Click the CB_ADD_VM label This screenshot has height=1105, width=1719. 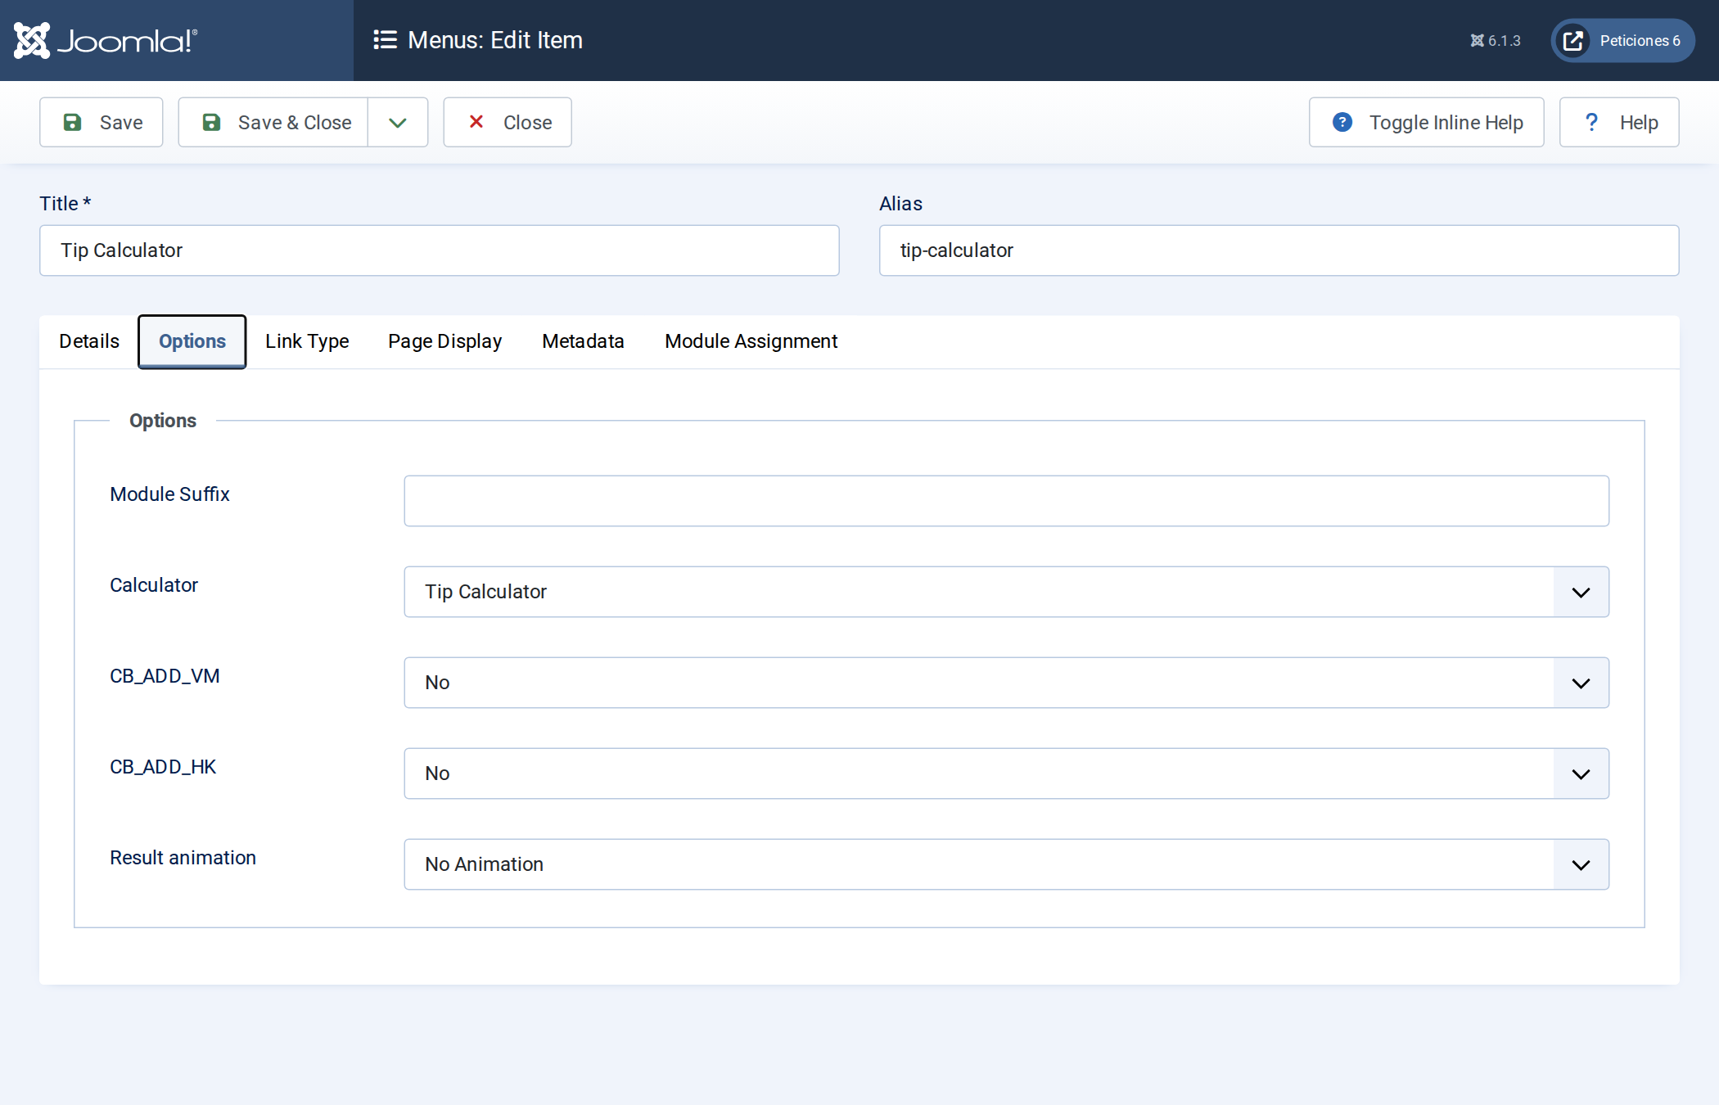pyautogui.click(x=165, y=676)
